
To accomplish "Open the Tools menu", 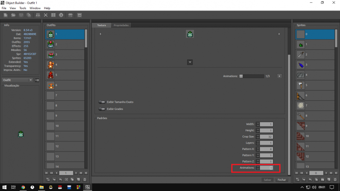I will click(23, 8).
